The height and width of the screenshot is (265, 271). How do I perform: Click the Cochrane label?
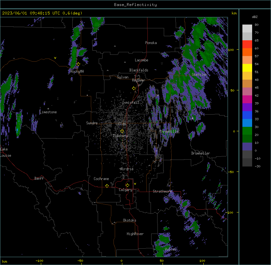point(101,179)
